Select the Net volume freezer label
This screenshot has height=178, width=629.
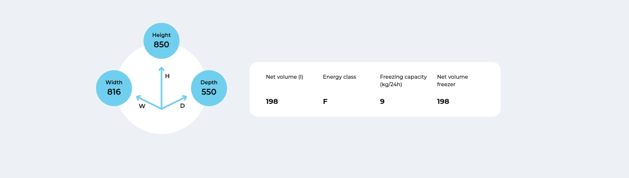tap(452, 80)
